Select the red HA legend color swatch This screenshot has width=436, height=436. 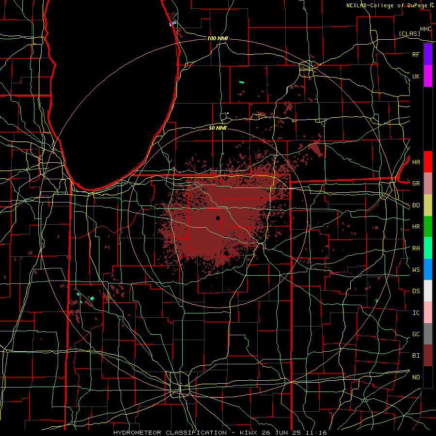click(428, 162)
